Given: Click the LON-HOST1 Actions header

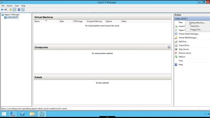Looking at the screenshot, I should pyautogui.click(x=192, y=19).
